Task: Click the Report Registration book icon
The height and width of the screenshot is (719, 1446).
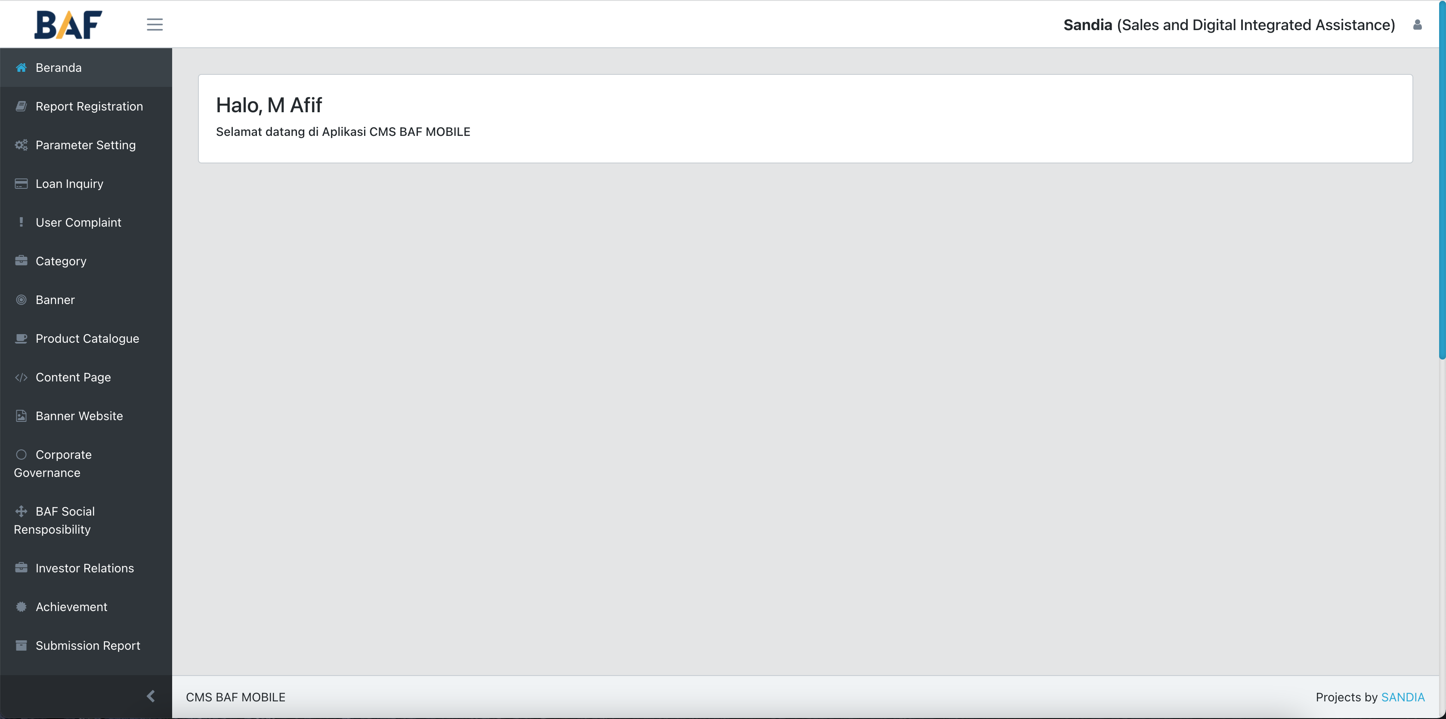Action: tap(22, 106)
